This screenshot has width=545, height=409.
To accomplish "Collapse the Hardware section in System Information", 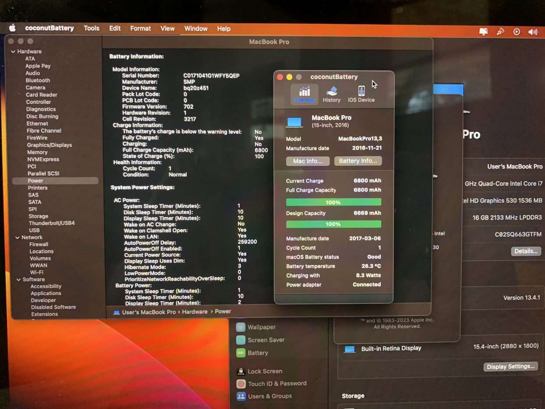I will coord(13,52).
